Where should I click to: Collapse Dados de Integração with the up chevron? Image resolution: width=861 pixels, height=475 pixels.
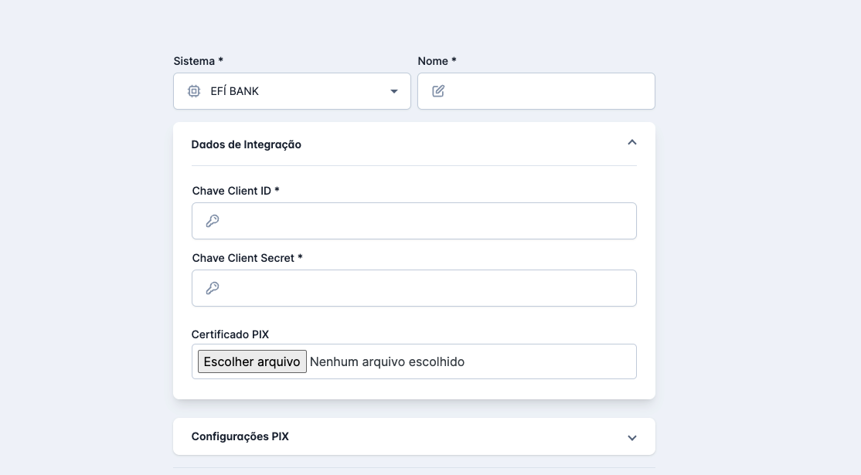[631, 143]
